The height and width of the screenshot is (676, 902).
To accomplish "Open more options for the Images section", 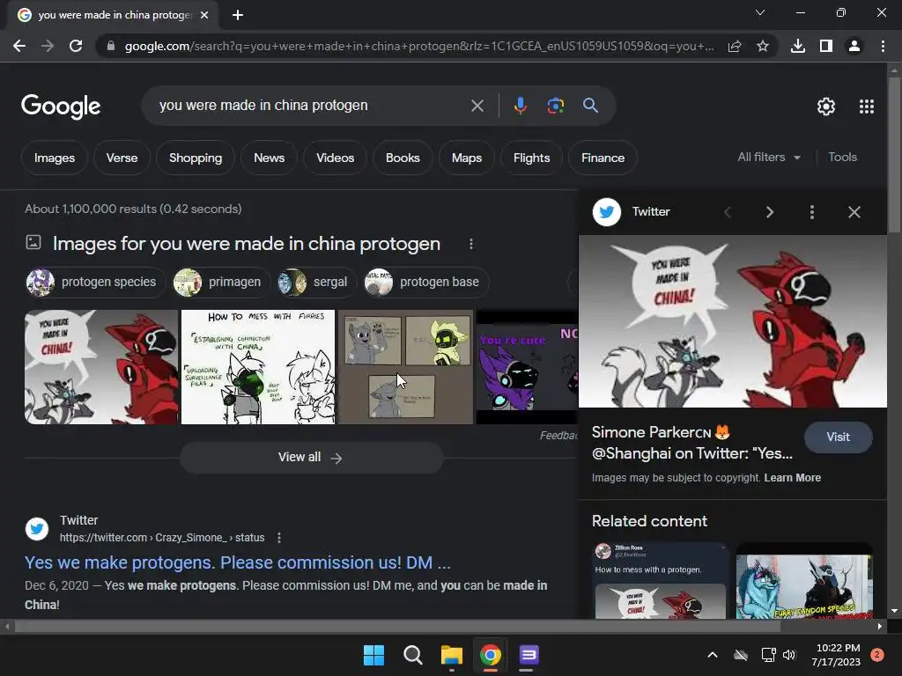I will [471, 245].
